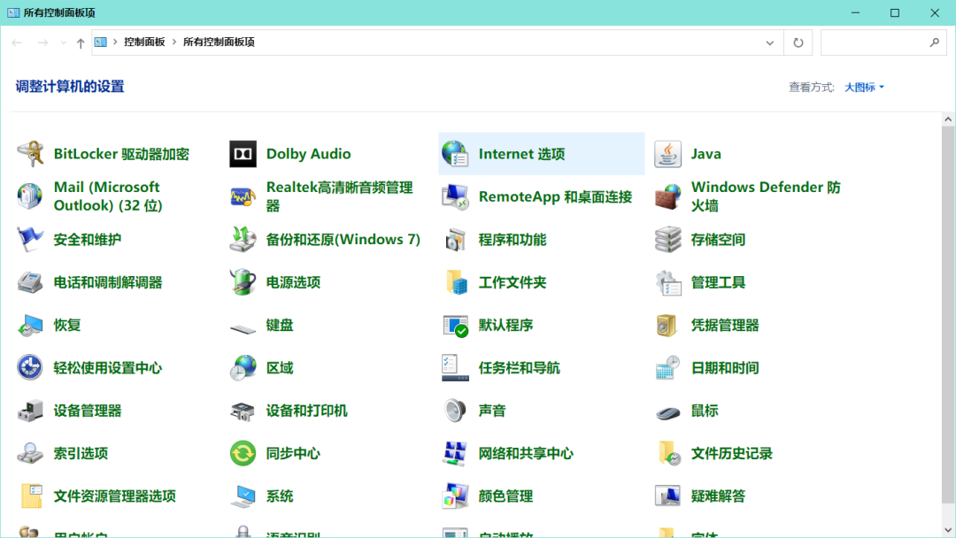Open 同步中心 green sync icon
The width and height of the screenshot is (956, 538).
[x=243, y=453]
